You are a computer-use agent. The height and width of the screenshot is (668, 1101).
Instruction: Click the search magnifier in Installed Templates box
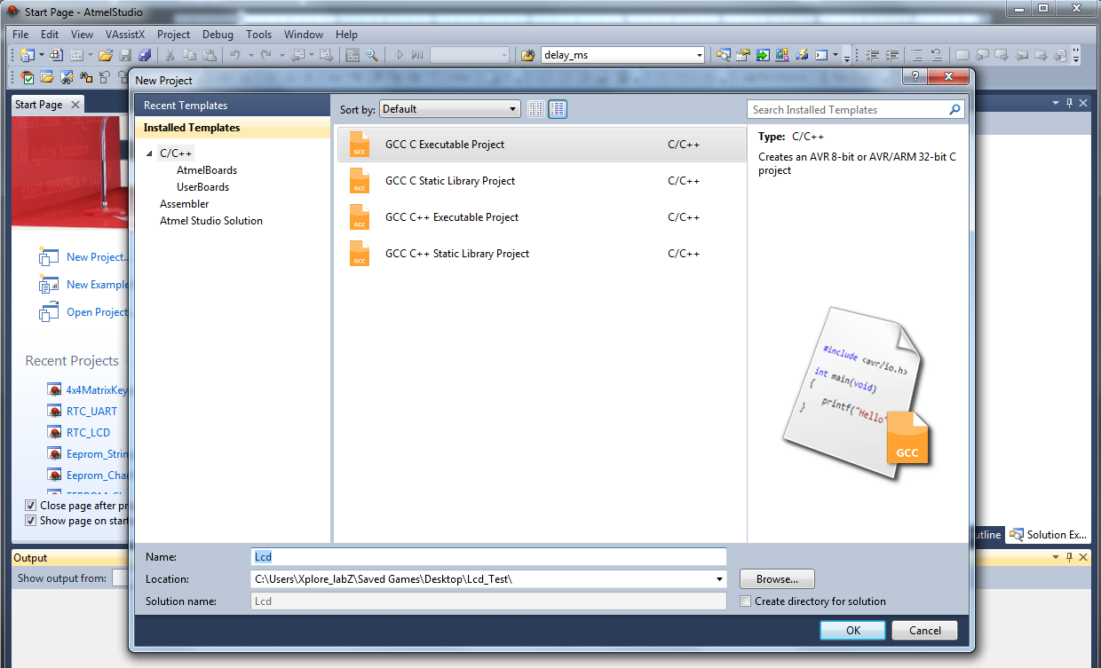point(955,110)
